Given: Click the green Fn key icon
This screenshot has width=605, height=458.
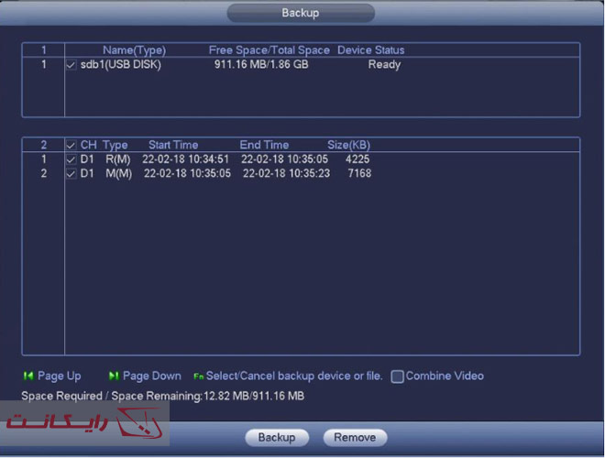Looking at the screenshot, I should pos(198,376).
